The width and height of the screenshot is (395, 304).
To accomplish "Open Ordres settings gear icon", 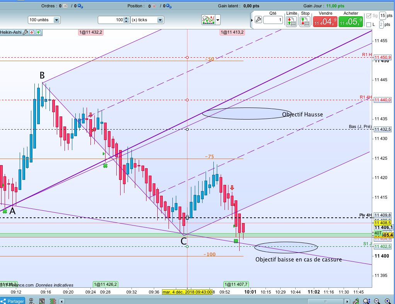I will click(x=80, y=6).
